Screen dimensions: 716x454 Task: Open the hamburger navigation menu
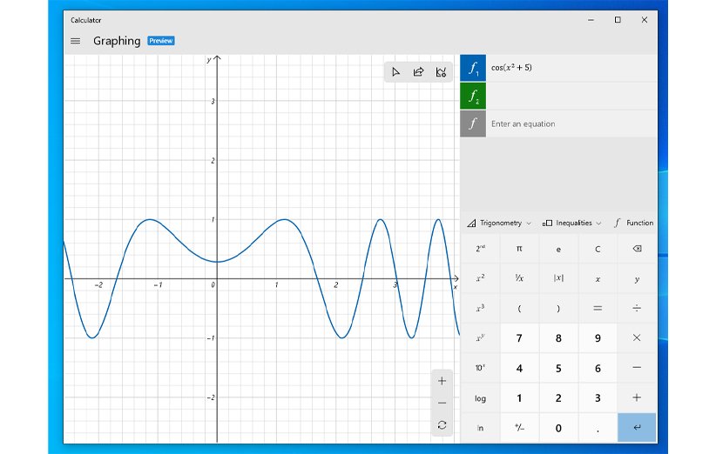[x=75, y=41]
